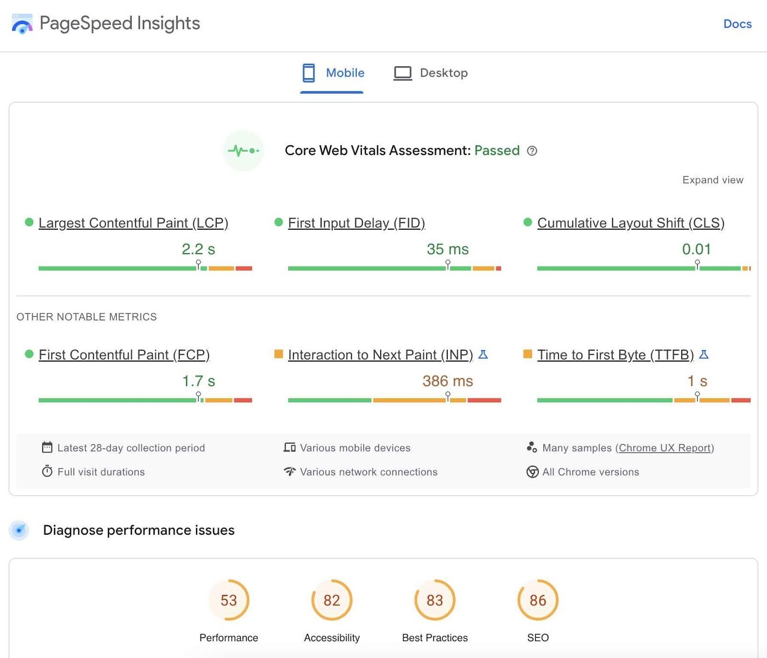This screenshot has height=658, width=767.
Task: Open the Largest Contentful Paint link
Action: tap(134, 223)
